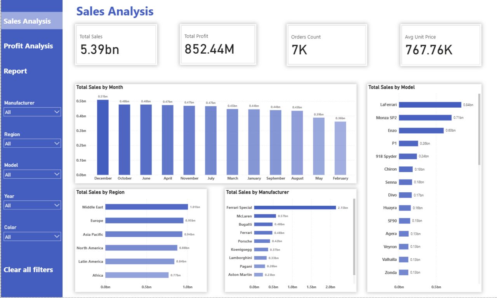Click the October sales bar
497x298 pixels.
coord(125,139)
